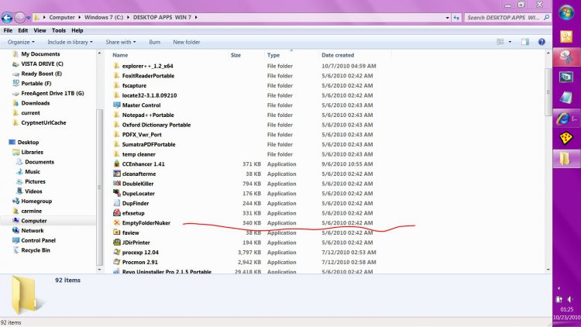The width and height of the screenshot is (581, 327).
Task: Select the Computer breadcrumb in address bar
Action: [62, 17]
